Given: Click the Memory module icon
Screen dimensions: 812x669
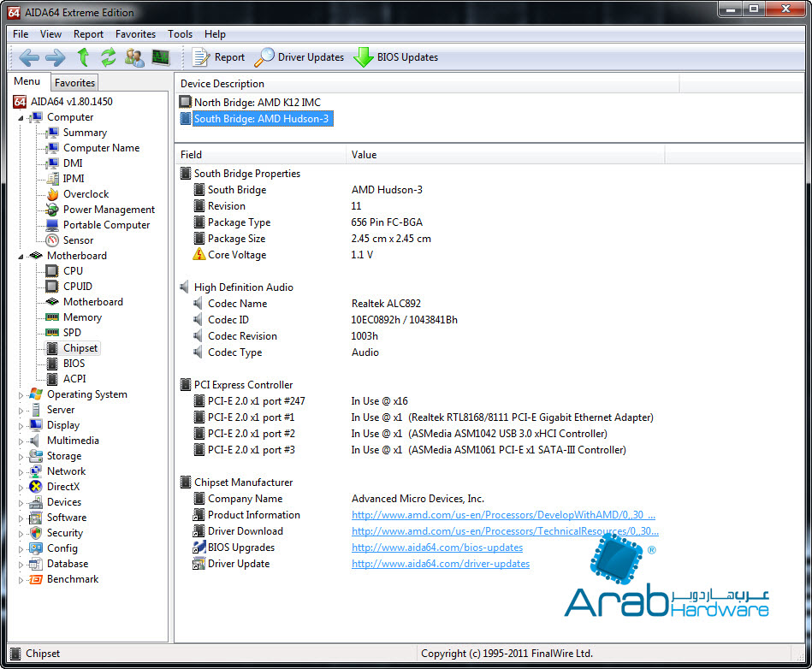Looking at the screenshot, I should [x=52, y=317].
